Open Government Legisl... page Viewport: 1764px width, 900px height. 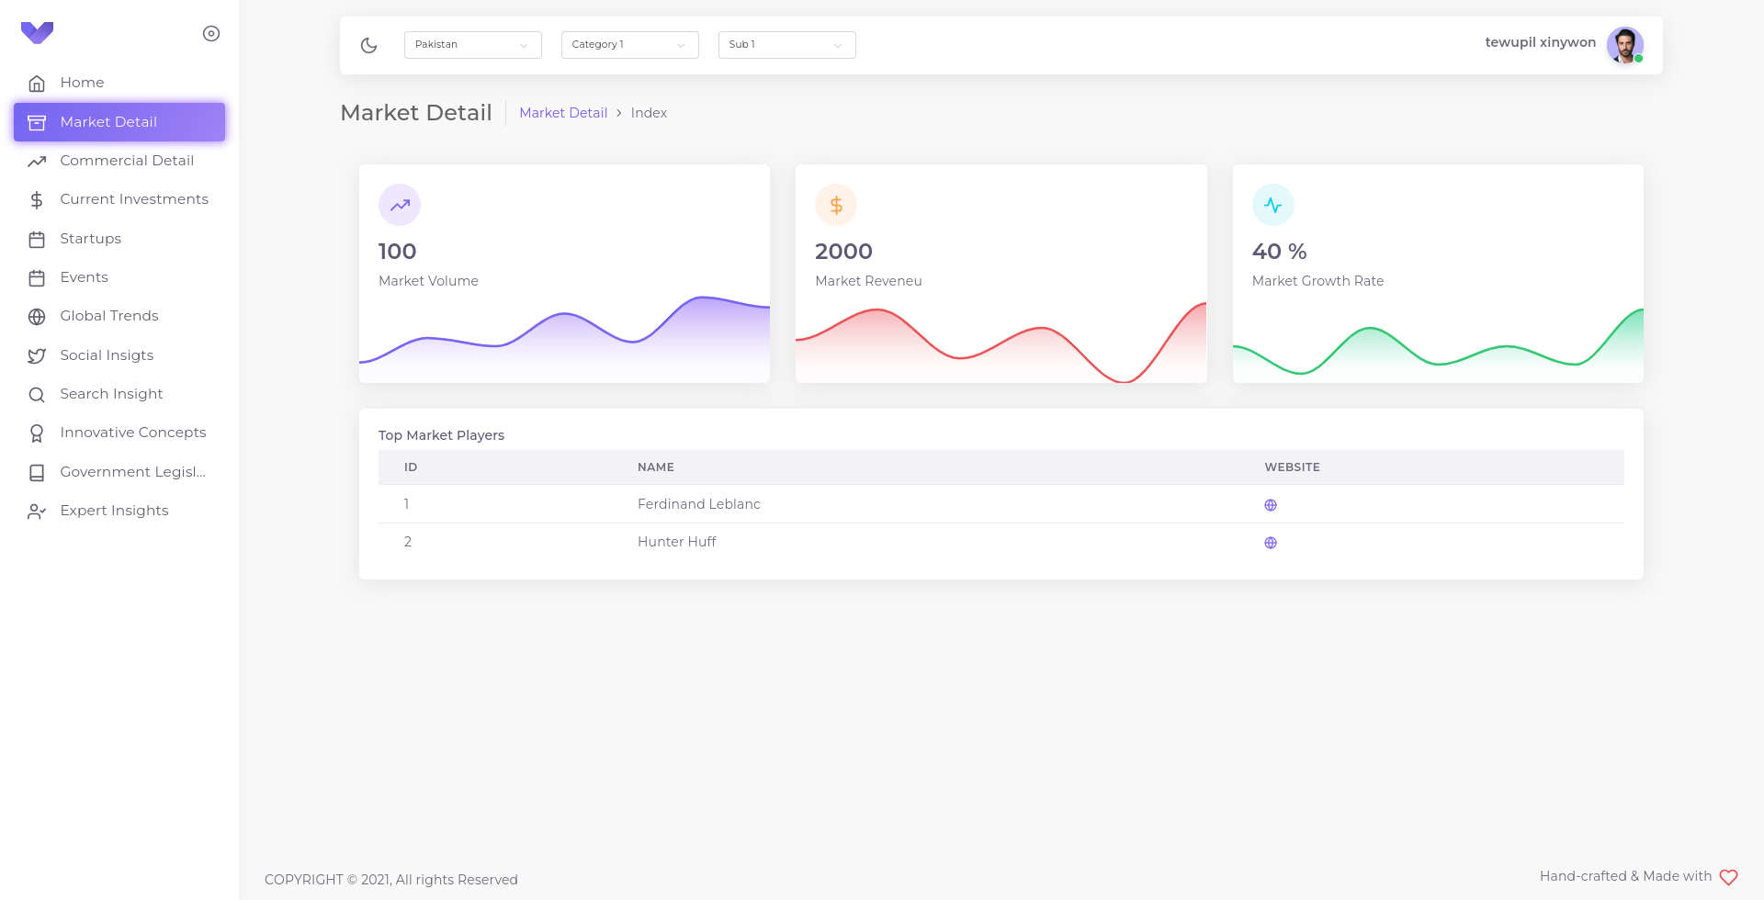click(119, 472)
